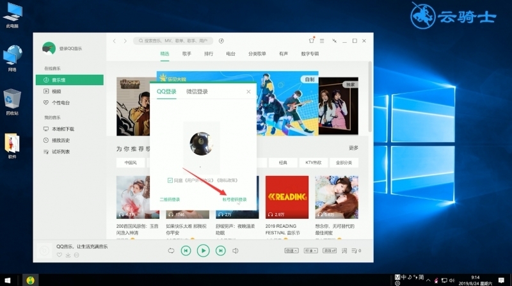
Task: Open the 此电脑 desktop icon
Action: 12,15
